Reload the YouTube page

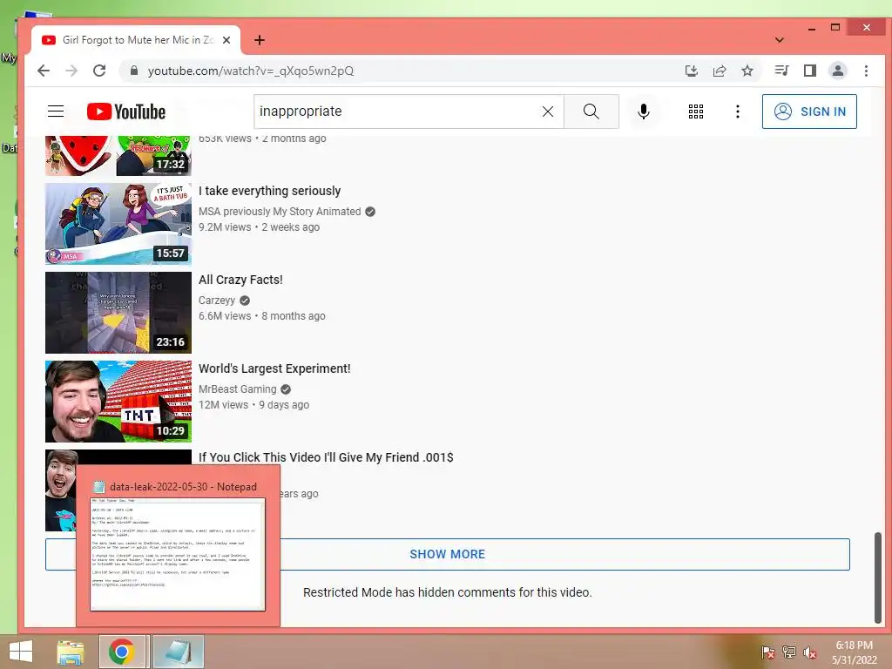click(99, 71)
